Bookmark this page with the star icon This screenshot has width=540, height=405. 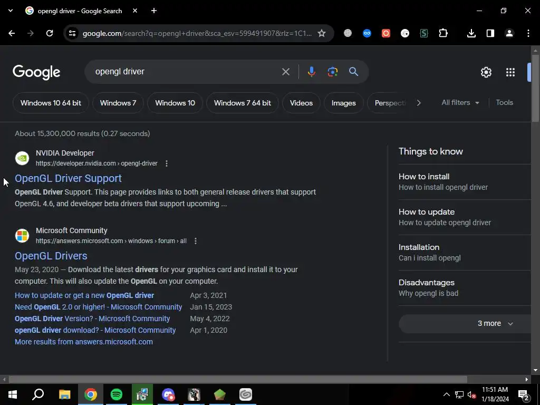click(x=322, y=33)
